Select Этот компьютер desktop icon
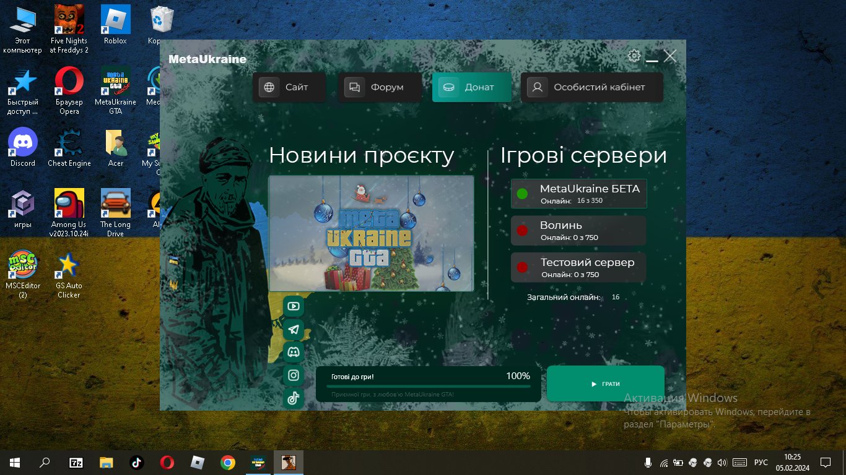This screenshot has width=846, height=475. click(22, 30)
